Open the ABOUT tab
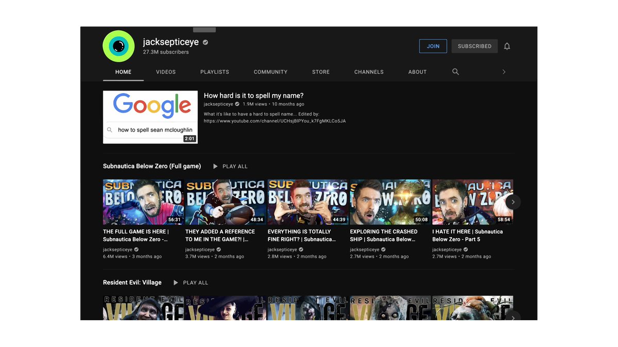This screenshot has width=618, height=347. coord(417,72)
